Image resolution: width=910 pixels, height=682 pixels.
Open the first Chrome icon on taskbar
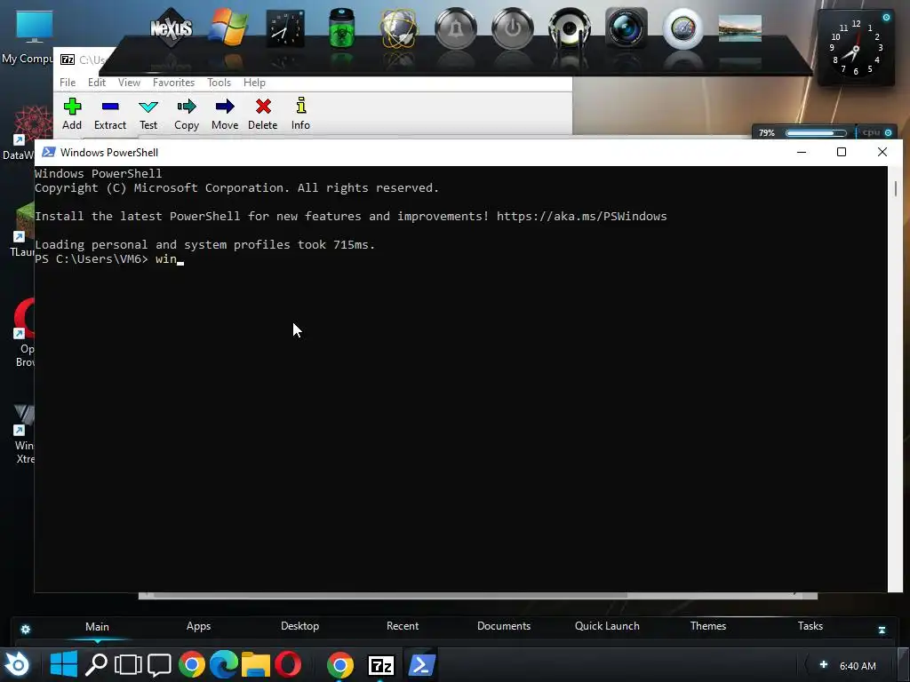pos(192,664)
